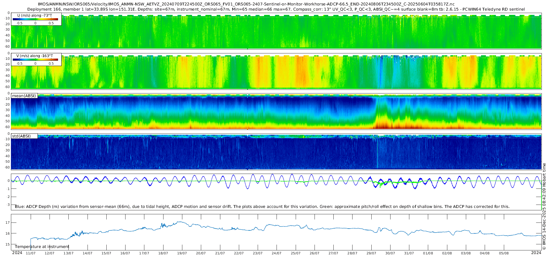
Task: Click the 'U (m/s) along -73°T' label
Action: pos(35,15)
